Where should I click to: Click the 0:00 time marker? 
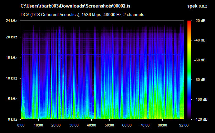pos(21,125)
